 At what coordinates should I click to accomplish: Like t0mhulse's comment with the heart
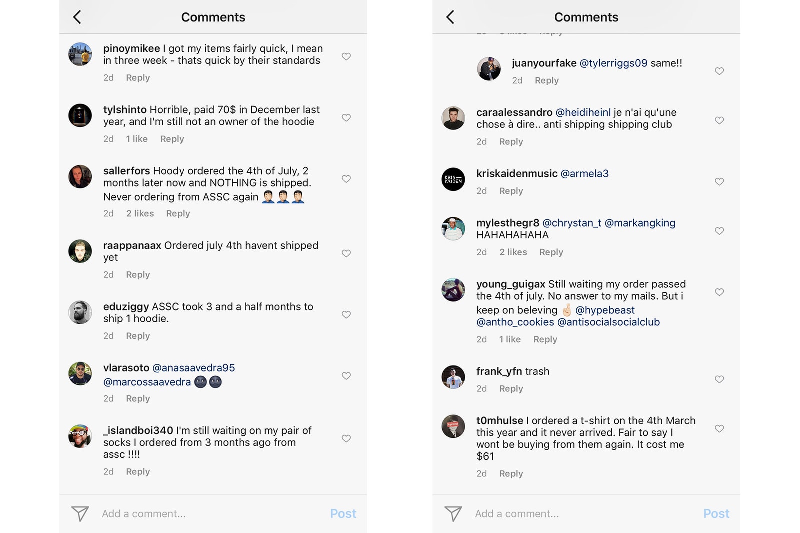(x=719, y=428)
